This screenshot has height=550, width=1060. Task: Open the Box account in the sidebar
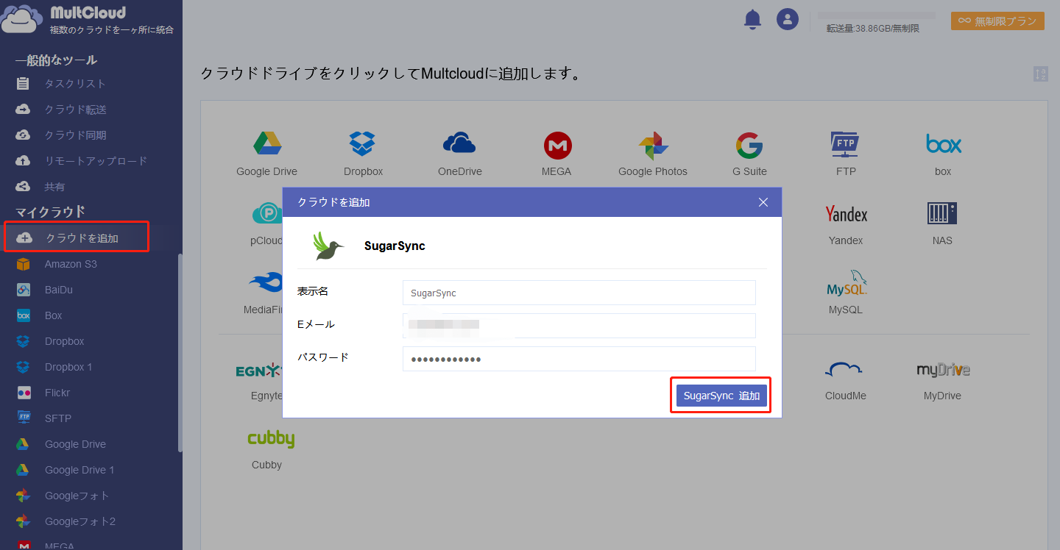[x=53, y=315]
